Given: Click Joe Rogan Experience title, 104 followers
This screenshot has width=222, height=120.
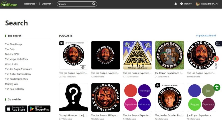Looking at the screenshot, I should 199,115.
